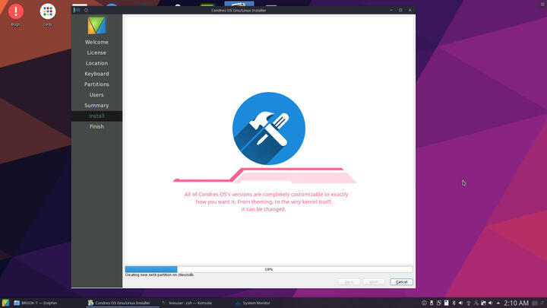Click the greyed-out Back button

[349, 282]
